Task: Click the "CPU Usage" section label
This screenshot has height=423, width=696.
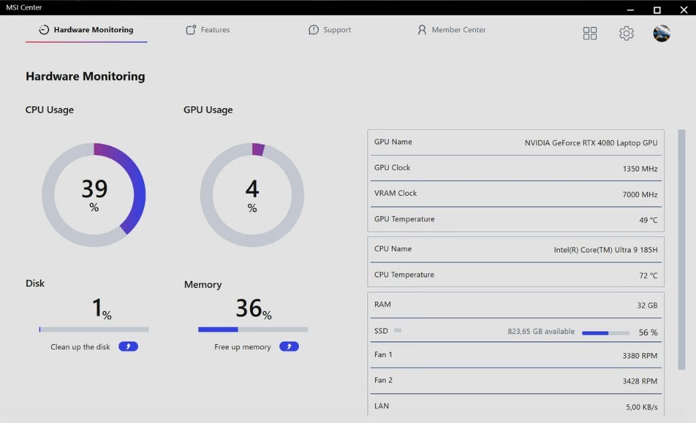Action: [49, 109]
